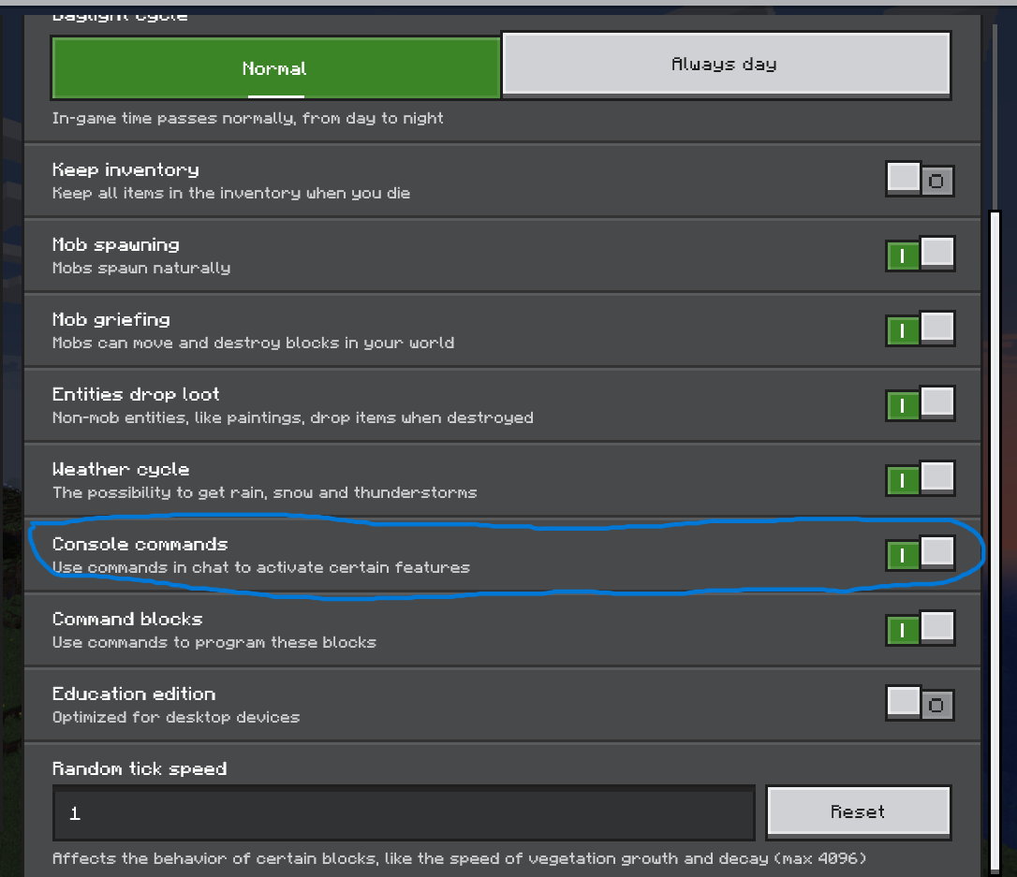Screen dimensions: 1017x877
Task: Click the Command blocks setting title
Action: [x=127, y=619]
